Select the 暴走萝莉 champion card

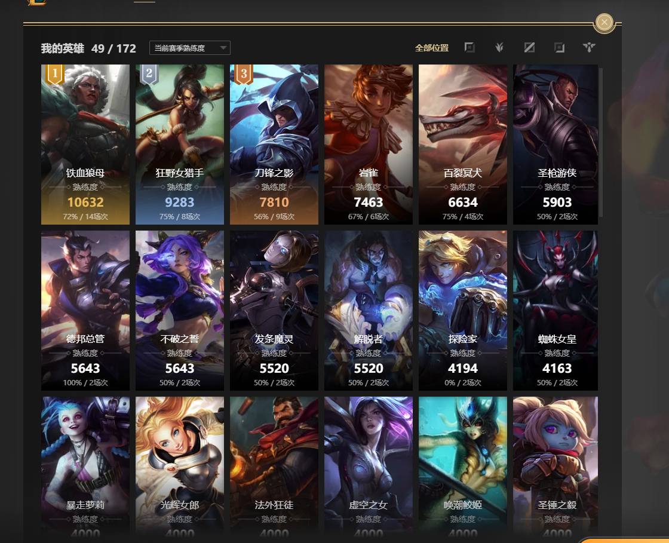pos(85,469)
